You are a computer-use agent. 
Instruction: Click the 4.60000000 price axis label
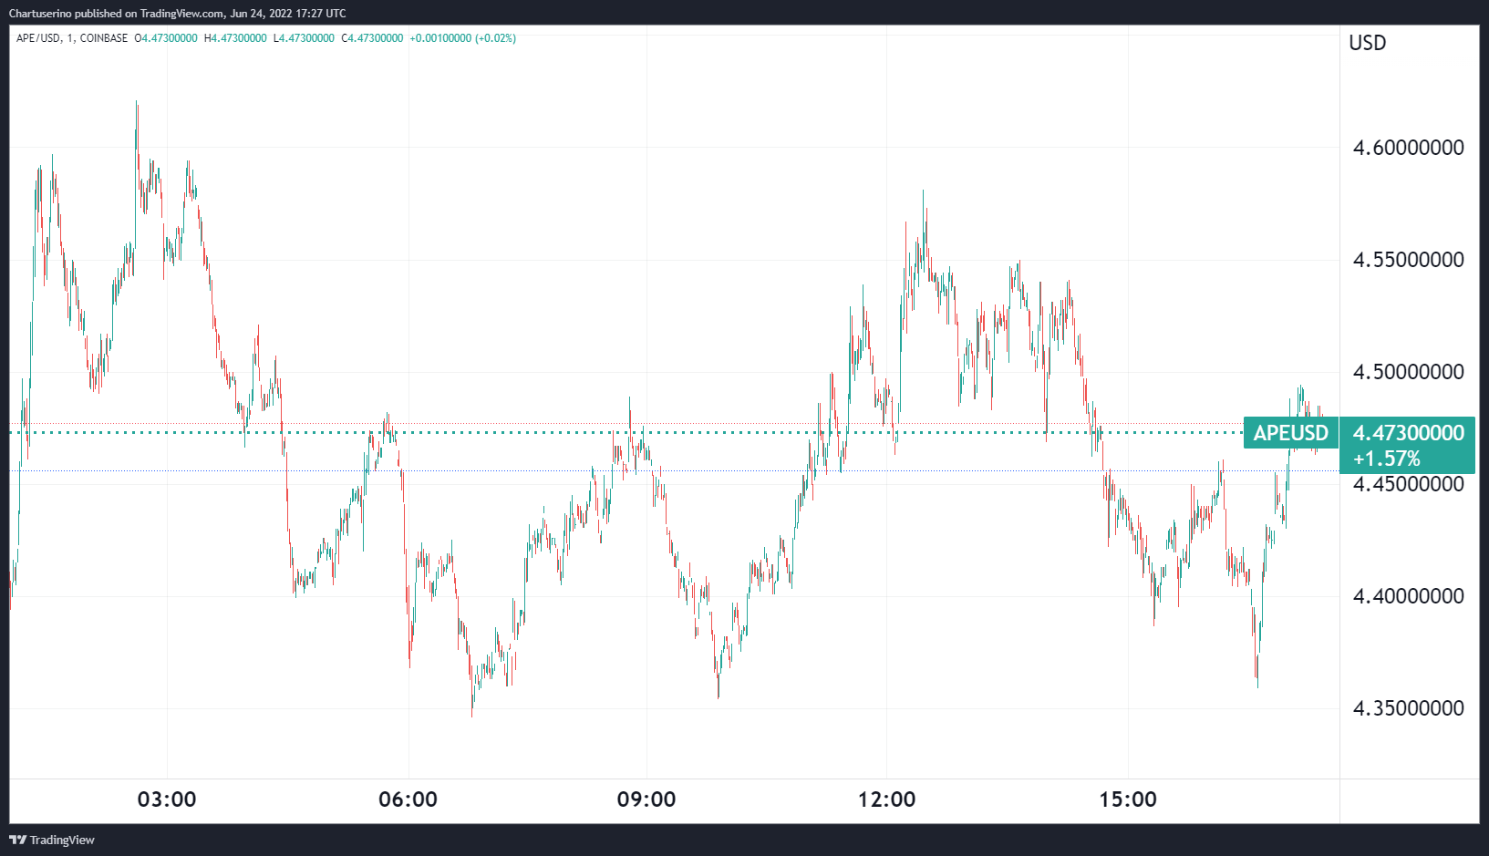[x=1408, y=148]
